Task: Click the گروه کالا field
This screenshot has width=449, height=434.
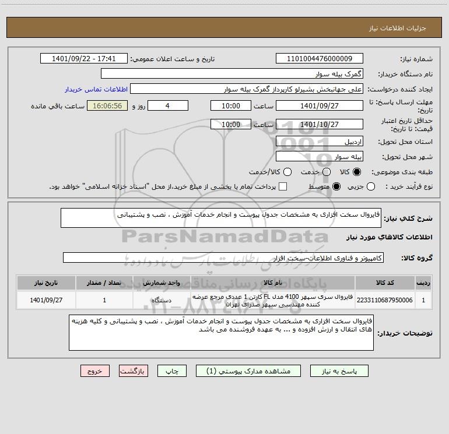Action: (x=223, y=257)
